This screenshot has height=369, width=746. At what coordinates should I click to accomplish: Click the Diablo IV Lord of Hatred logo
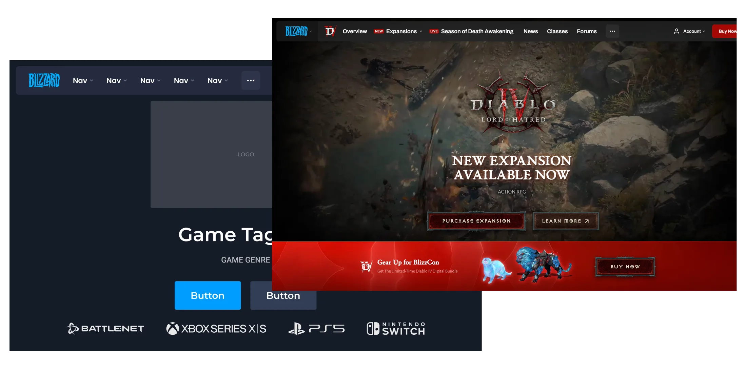[513, 102]
